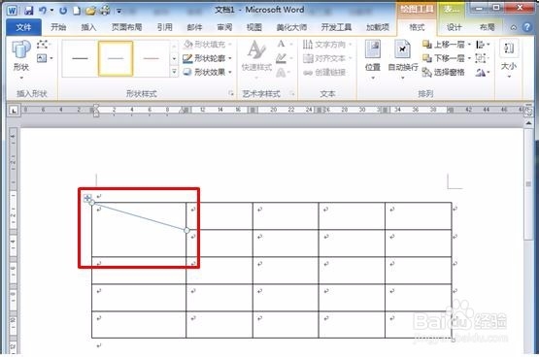539x357 pixels.
Task: Click the Draw Text Box icon
Action: [43, 58]
